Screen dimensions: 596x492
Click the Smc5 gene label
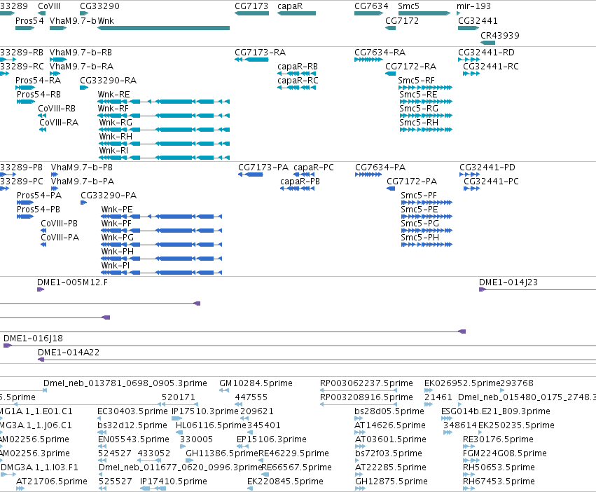pyautogui.click(x=408, y=6)
